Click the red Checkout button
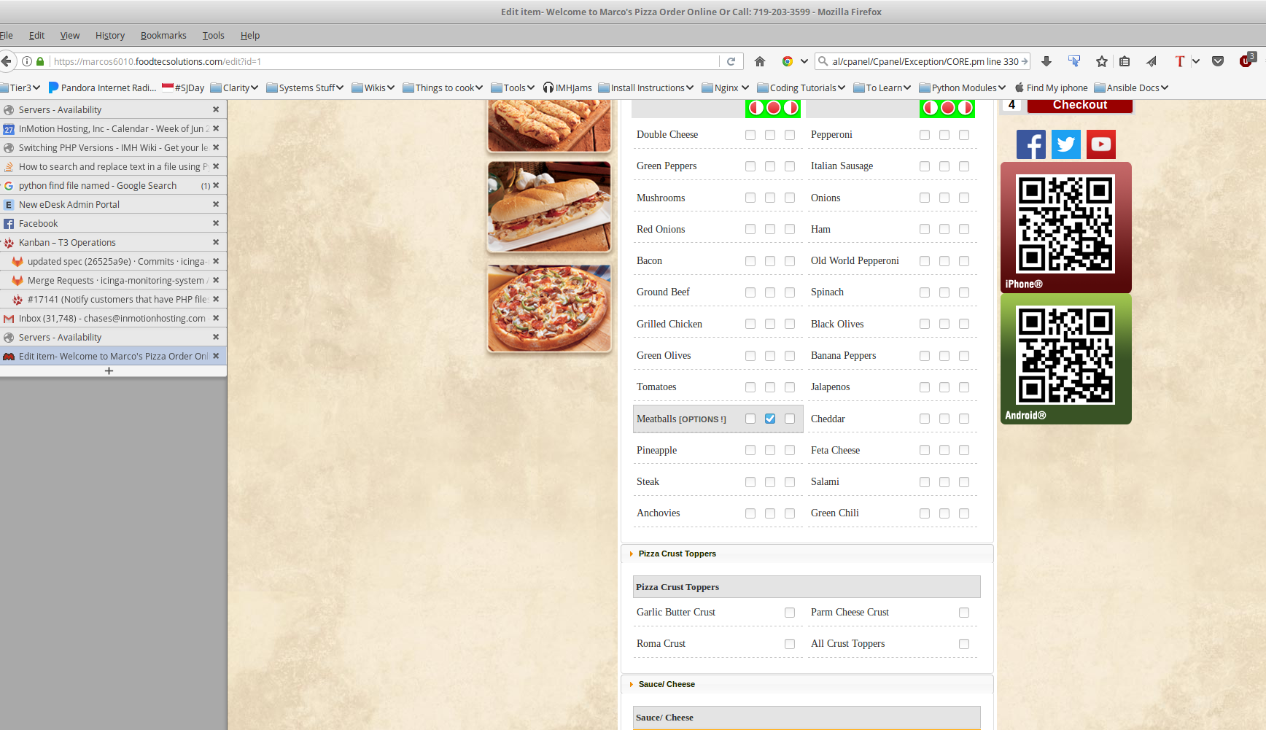This screenshot has width=1266, height=730. click(1079, 105)
